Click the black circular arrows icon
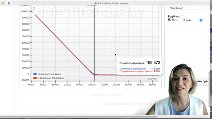This screenshot has width=212, height=119. point(9,3)
